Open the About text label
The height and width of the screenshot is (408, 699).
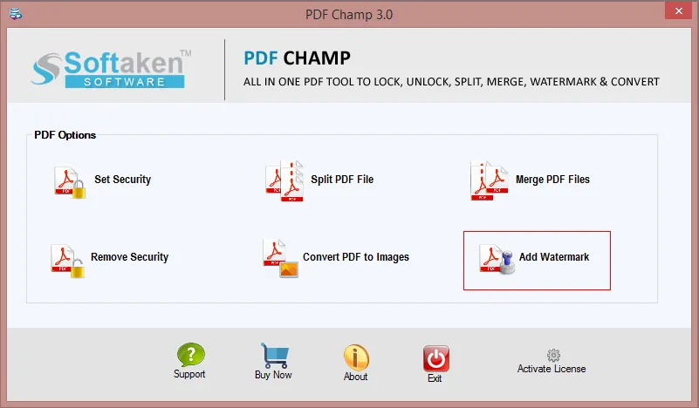[355, 377]
